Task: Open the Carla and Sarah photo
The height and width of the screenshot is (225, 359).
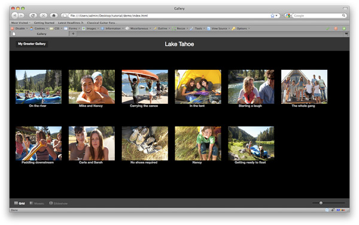Action: 92,143
